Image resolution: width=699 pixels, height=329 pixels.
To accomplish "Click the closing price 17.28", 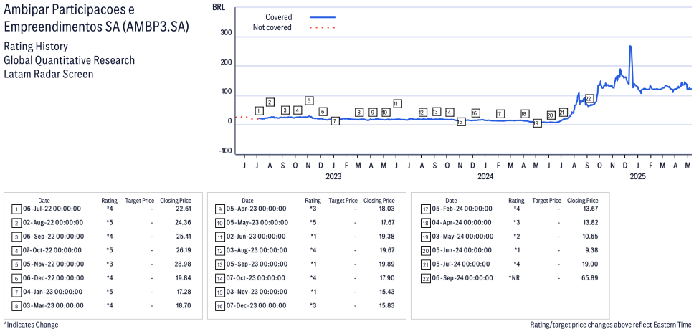I will point(184,292).
